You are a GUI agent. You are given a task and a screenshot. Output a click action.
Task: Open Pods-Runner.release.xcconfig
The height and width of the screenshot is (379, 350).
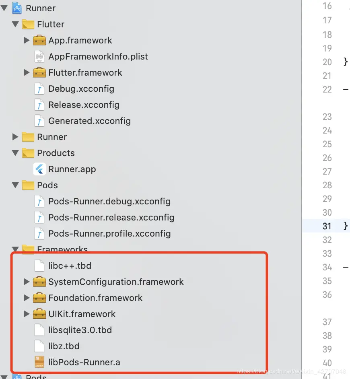click(x=111, y=218)
